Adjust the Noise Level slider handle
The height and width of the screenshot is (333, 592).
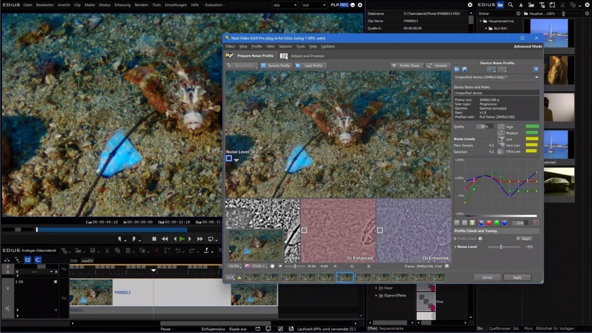501,247
